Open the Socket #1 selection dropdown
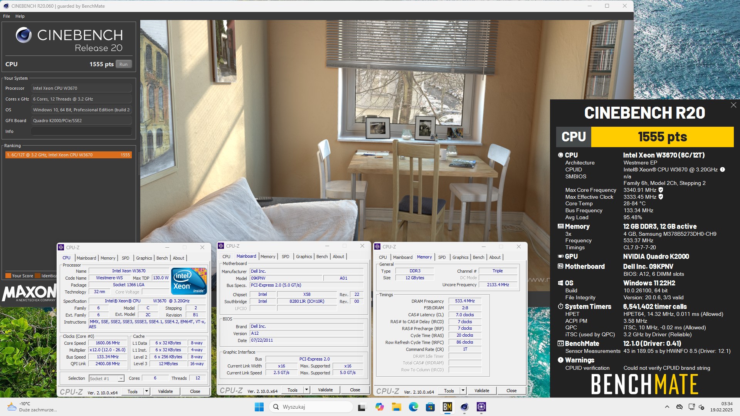This screenshot has width=740, height=416. click(x=106, y=378)
